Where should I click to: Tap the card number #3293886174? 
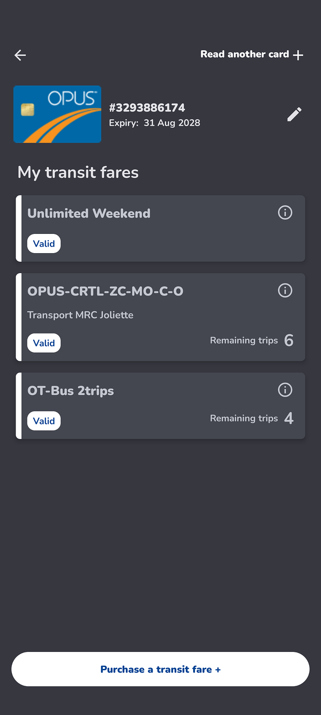[x=147, y=108]
